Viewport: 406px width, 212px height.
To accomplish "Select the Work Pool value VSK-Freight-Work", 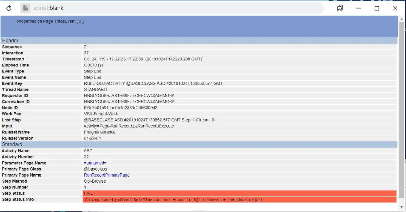I will click(101, 114).
